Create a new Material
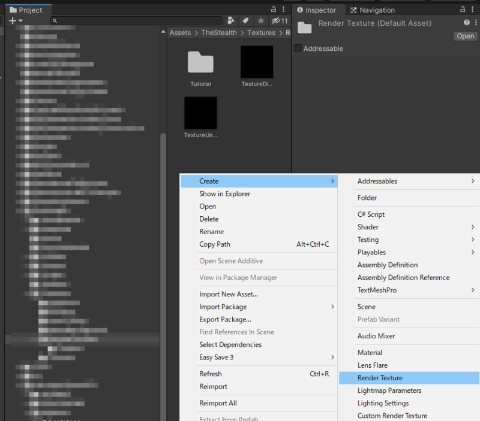 point(409,353)
